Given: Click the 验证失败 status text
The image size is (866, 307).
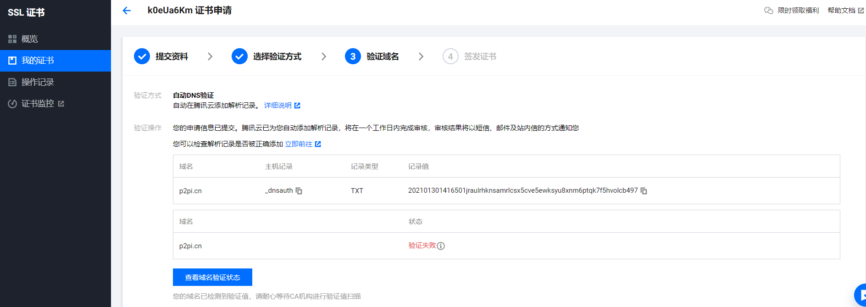Looking at the screenshot, I should pyautogui.click(x=422, y=246).
